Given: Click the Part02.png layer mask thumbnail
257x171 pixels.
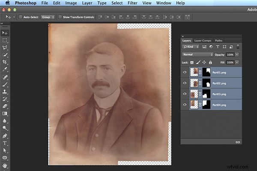Looking at the screenshot, I should click(x=207, y=83).
